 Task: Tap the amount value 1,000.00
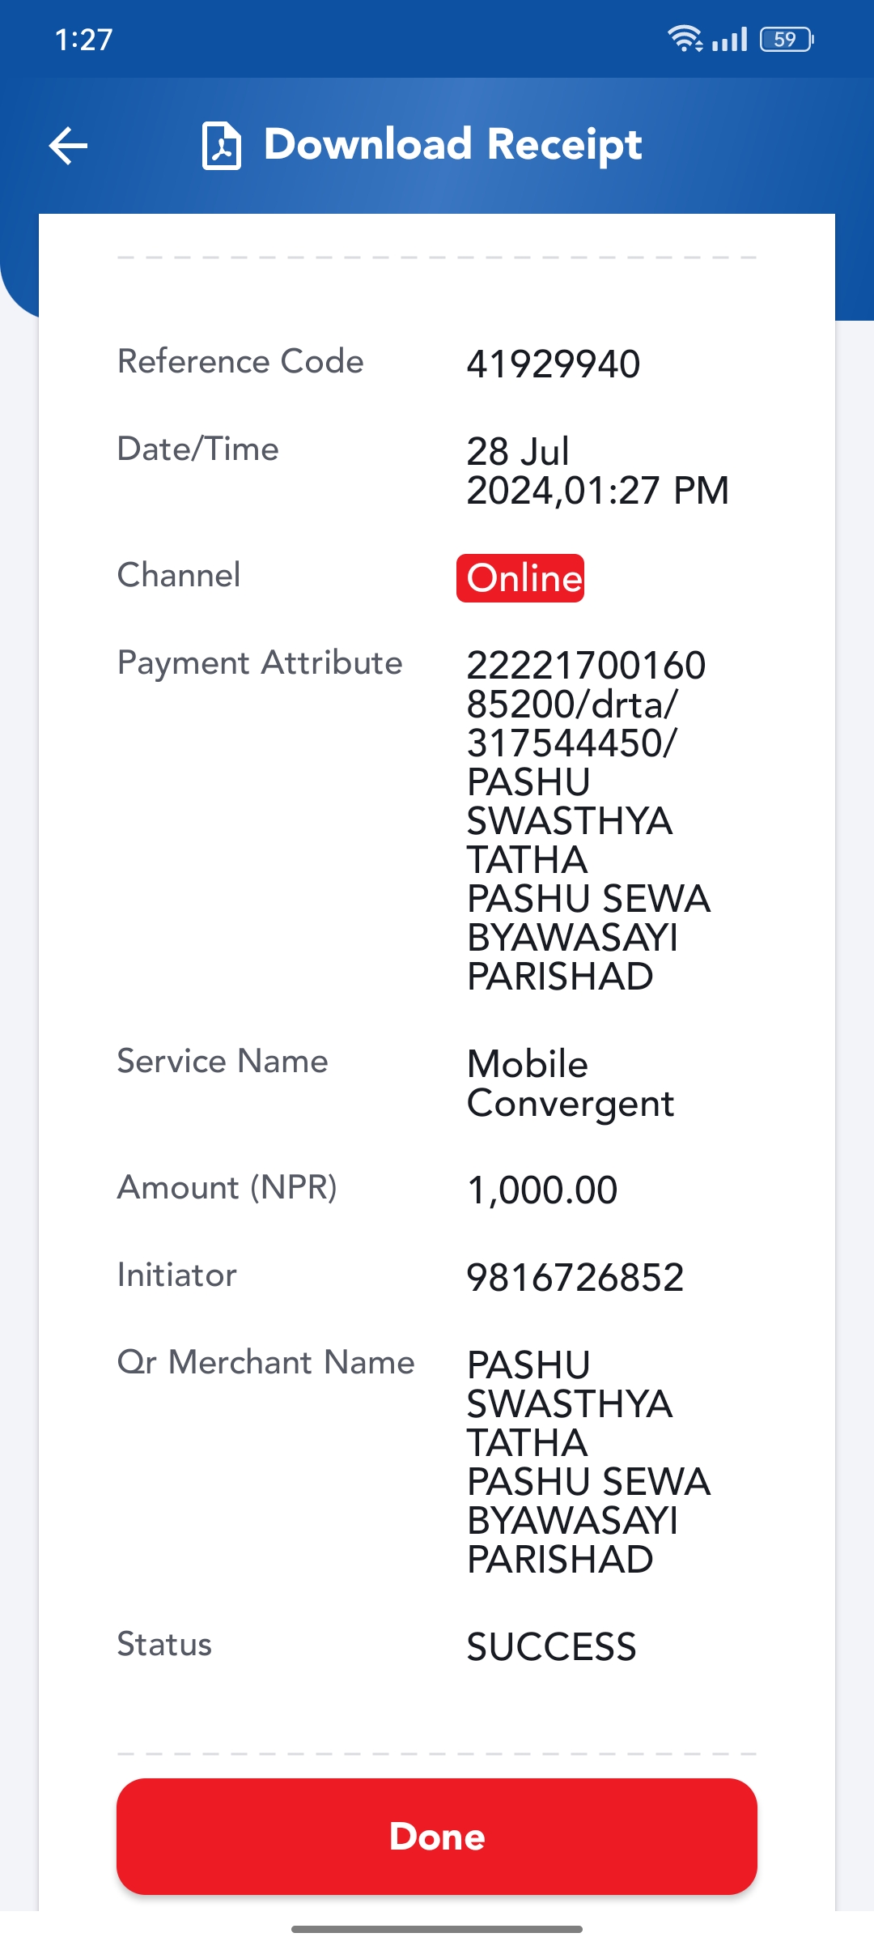542,1190
